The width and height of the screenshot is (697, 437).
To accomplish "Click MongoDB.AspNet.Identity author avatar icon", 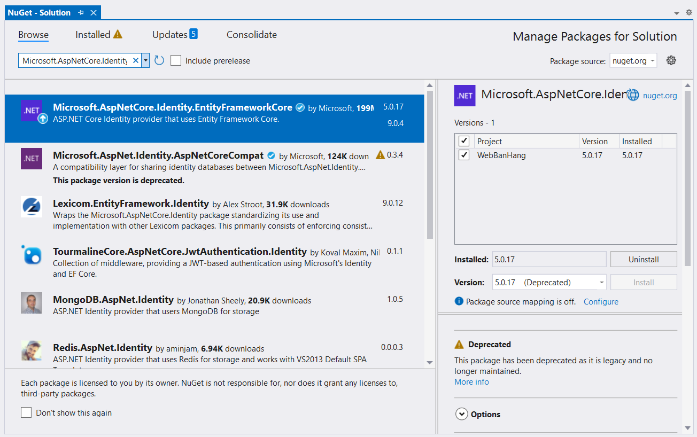I will pyautogui.click(x=32, y=303).
